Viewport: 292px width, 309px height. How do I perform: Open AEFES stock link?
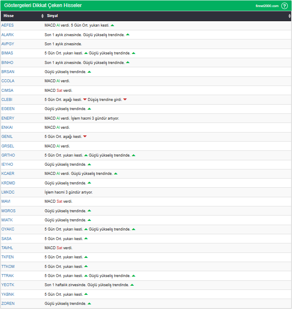click(7, 25)
